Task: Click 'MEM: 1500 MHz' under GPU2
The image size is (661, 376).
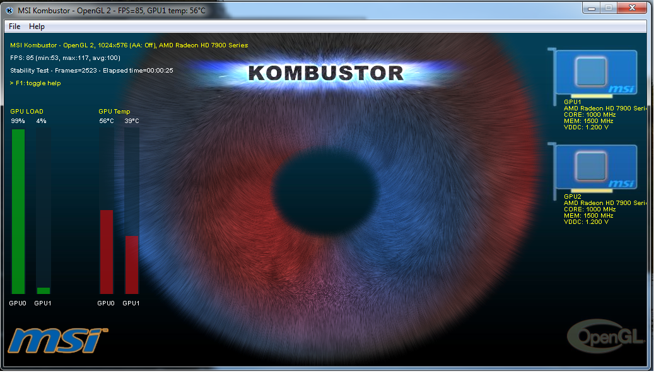Action: tap(588, 215)
